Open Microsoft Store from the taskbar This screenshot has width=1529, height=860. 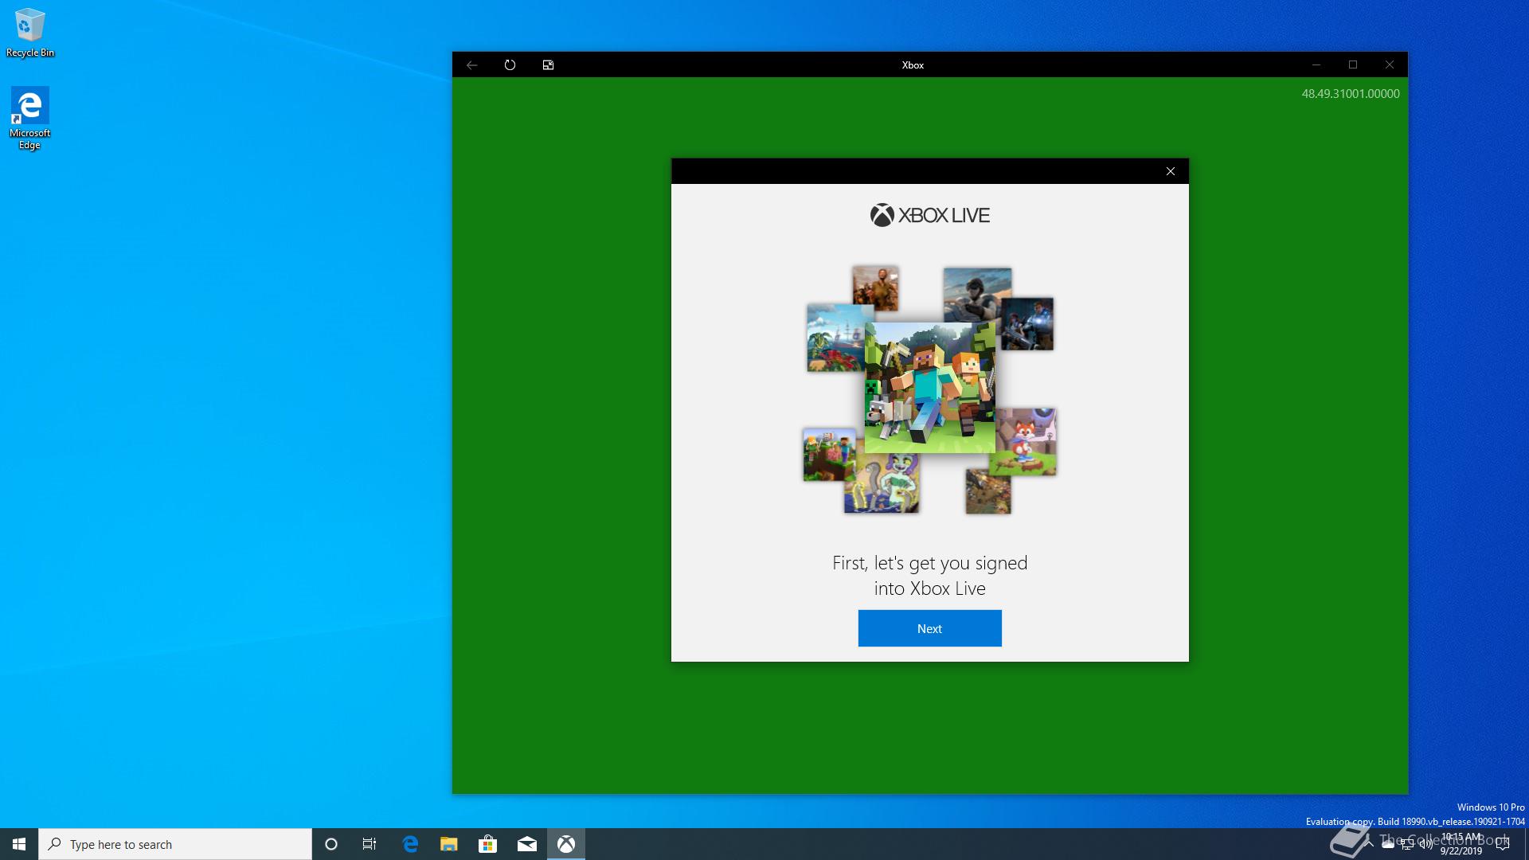tap(488, 844)
